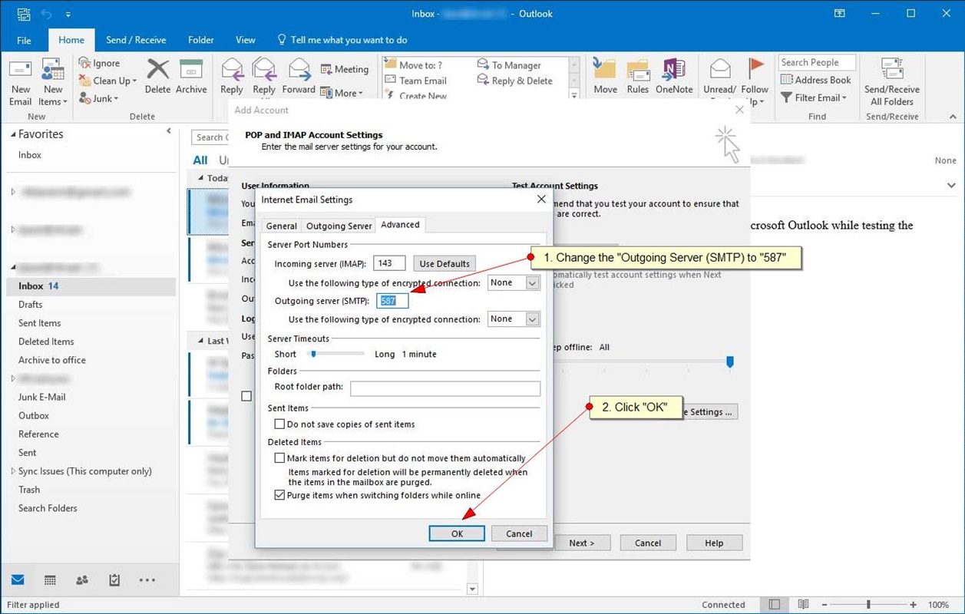Click the Use Defaults button
This screenshot has height=614, width=965.
444,263
